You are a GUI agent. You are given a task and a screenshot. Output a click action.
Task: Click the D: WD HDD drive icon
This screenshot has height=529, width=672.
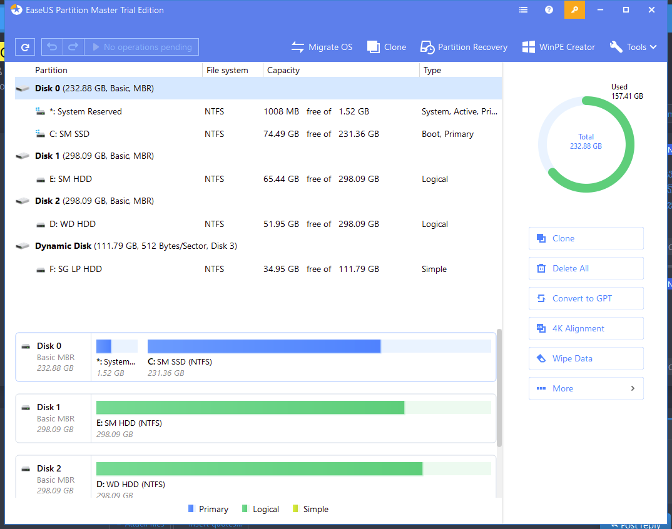coord(41,225)
